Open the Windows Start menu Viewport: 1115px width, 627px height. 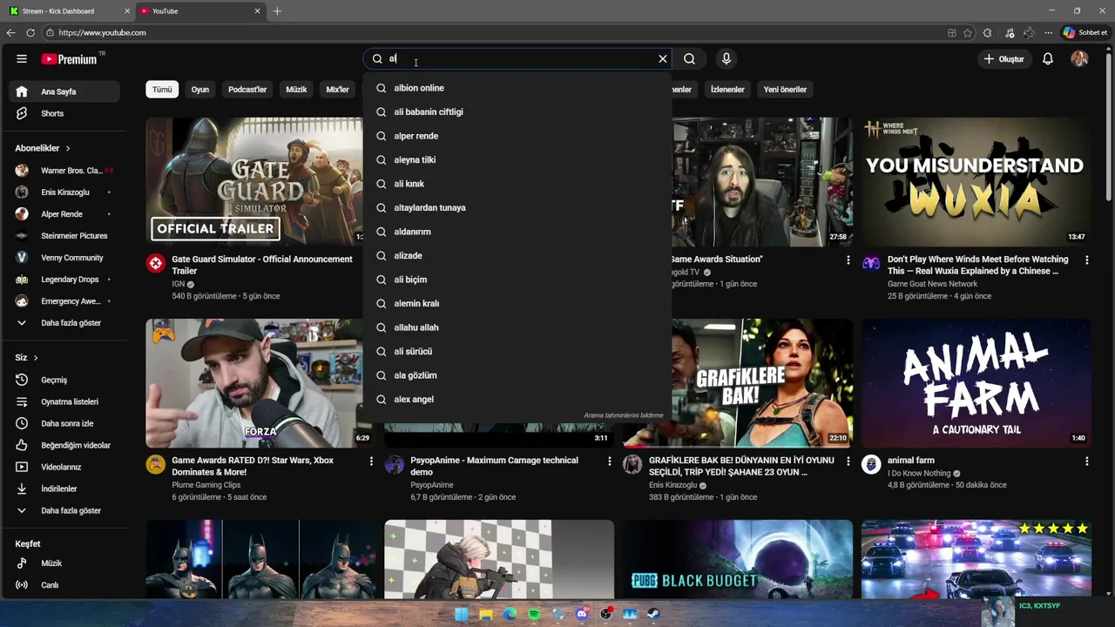point(462,614)
